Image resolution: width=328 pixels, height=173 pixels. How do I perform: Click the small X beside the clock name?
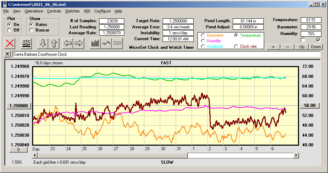(7, 54)
